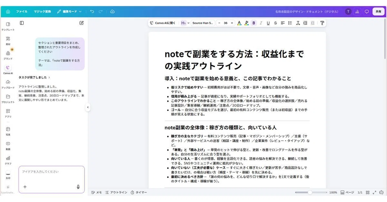This screenshot has width=387, height=202.
Task: Open テンプレート in the sidebar
Action: [x=8, y=26]
